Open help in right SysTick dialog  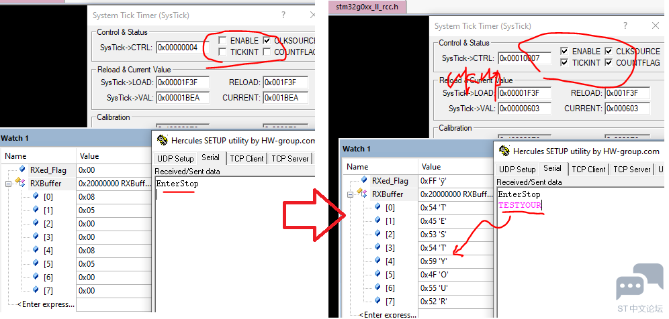625,25
